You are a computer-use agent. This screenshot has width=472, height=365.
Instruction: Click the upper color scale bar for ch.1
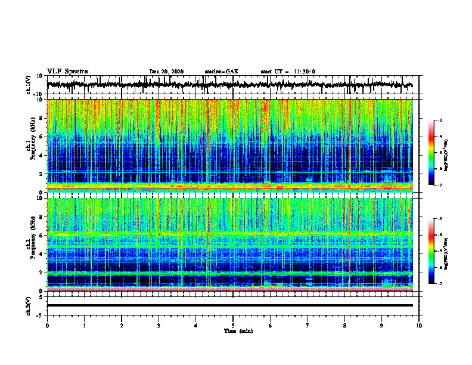(x=431, y=153)
